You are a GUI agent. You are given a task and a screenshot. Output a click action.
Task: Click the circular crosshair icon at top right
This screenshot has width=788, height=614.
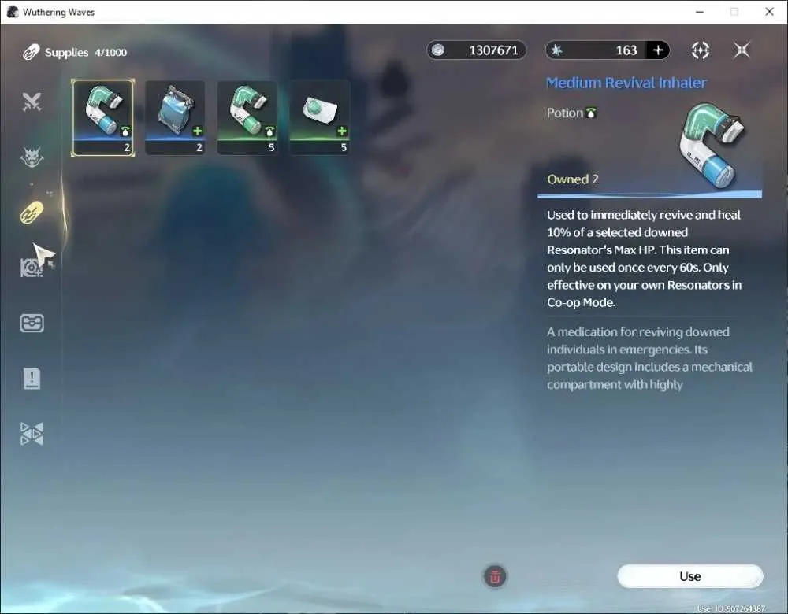(701, 50)
